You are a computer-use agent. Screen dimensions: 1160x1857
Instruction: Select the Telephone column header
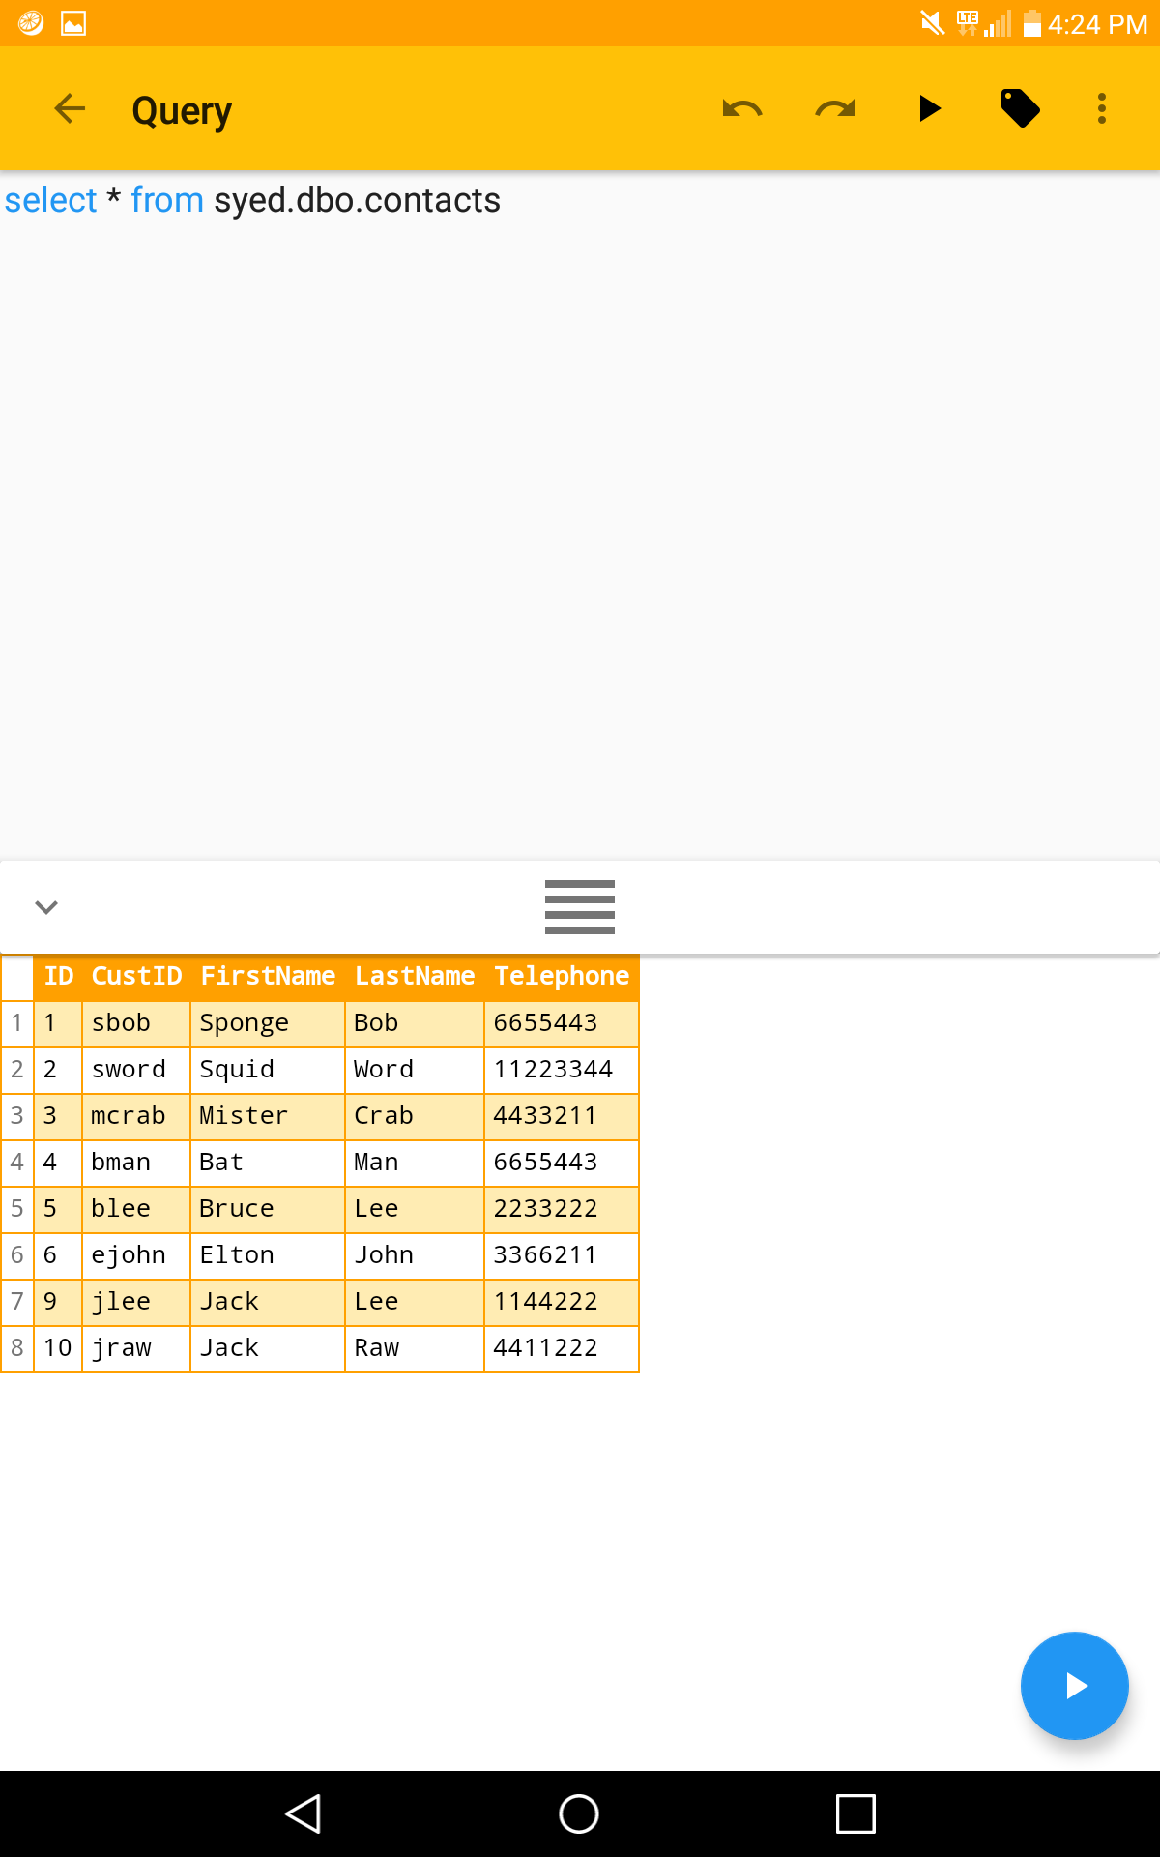562,977
